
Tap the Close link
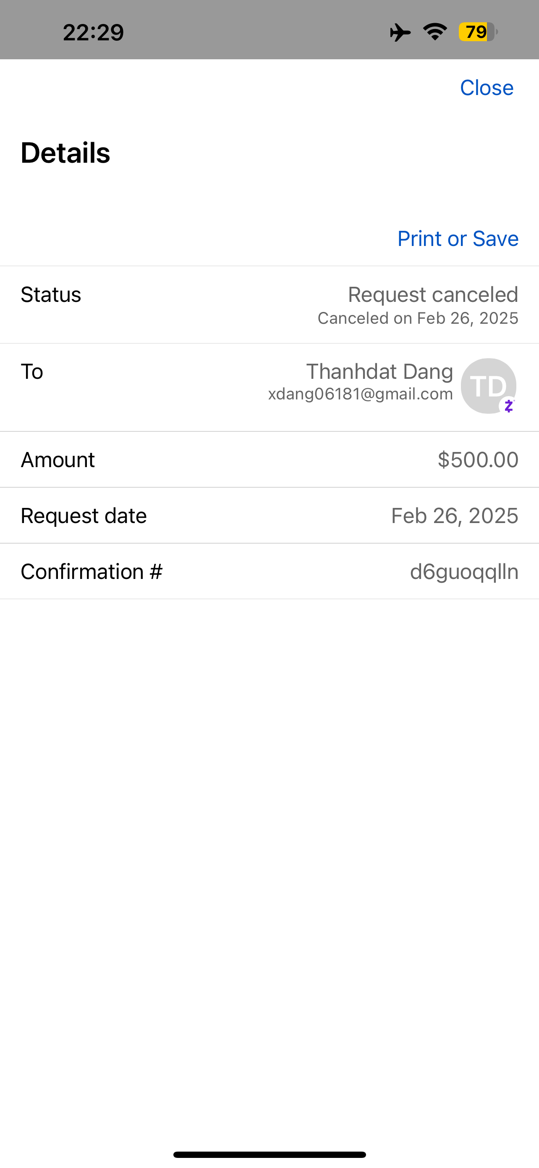[x=487, y=87]
